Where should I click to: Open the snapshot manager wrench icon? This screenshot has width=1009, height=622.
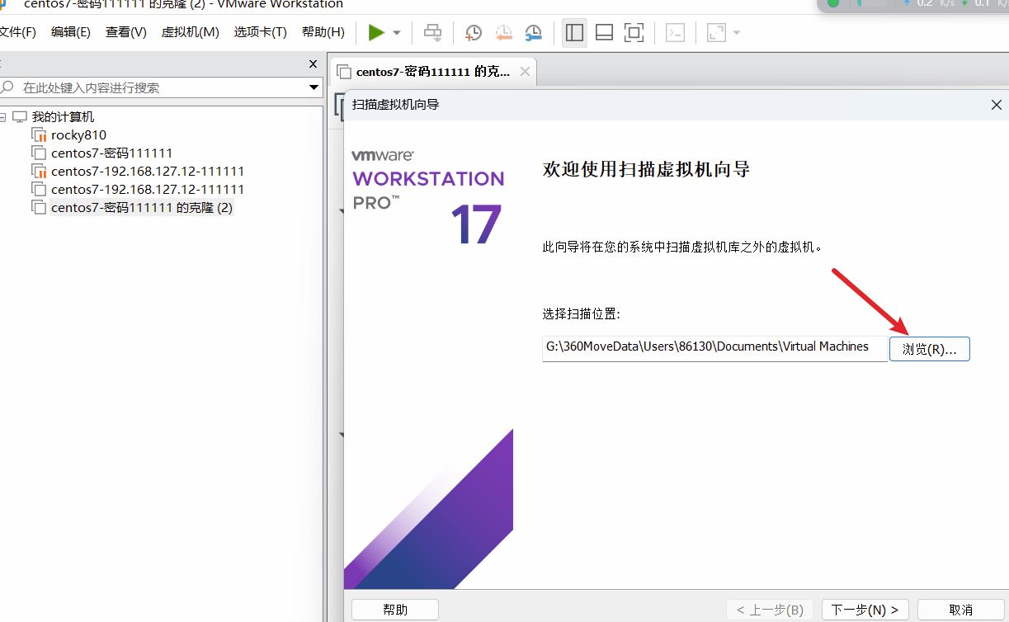[x=534, y=32]
